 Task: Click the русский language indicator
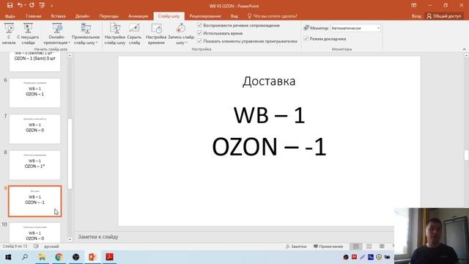point(51,246)
